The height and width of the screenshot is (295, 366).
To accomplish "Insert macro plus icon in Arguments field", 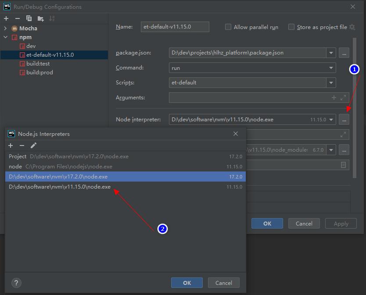I will tap(334, 98).
